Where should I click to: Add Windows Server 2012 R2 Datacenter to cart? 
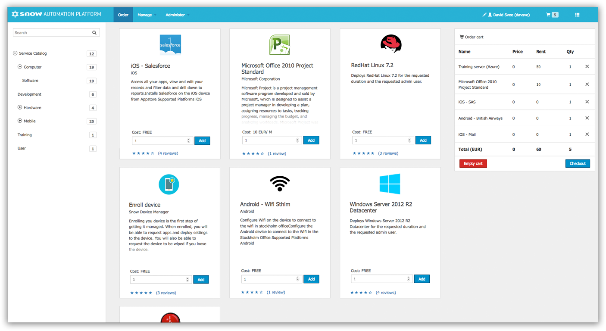[422, 279]
